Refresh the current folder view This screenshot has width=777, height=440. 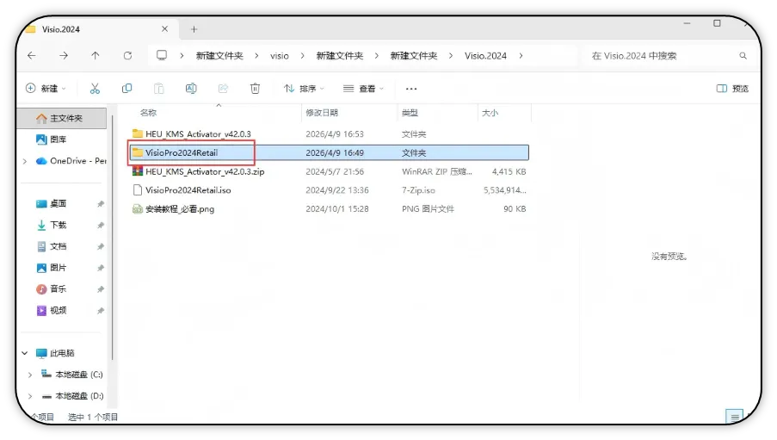[x=127, y=56]
